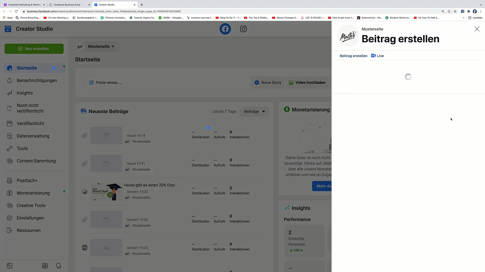Select Insights from sidebar menu

(x=25, y=93)
